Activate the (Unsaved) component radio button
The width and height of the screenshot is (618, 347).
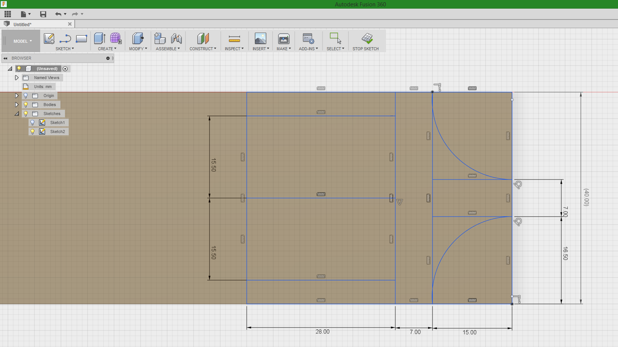click(65, 69)
